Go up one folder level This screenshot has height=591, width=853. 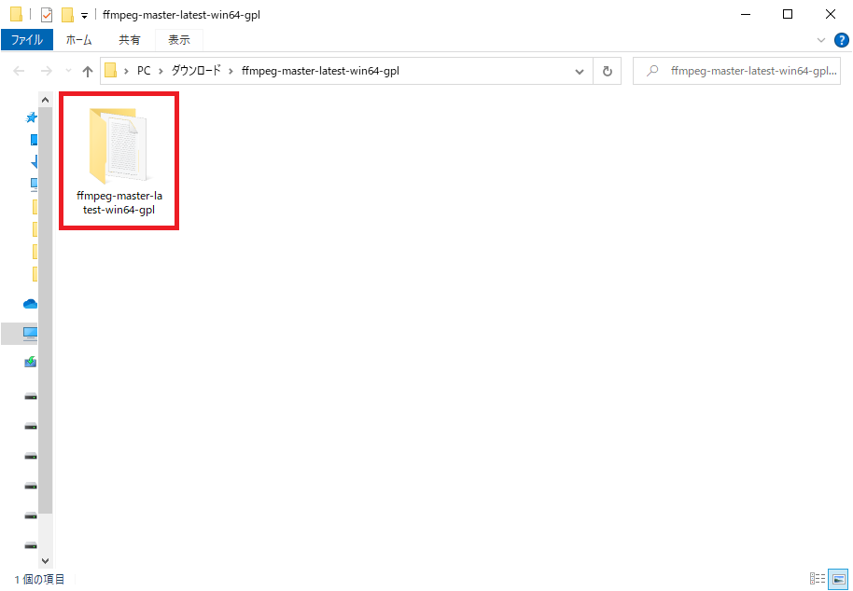coord(88,71)
